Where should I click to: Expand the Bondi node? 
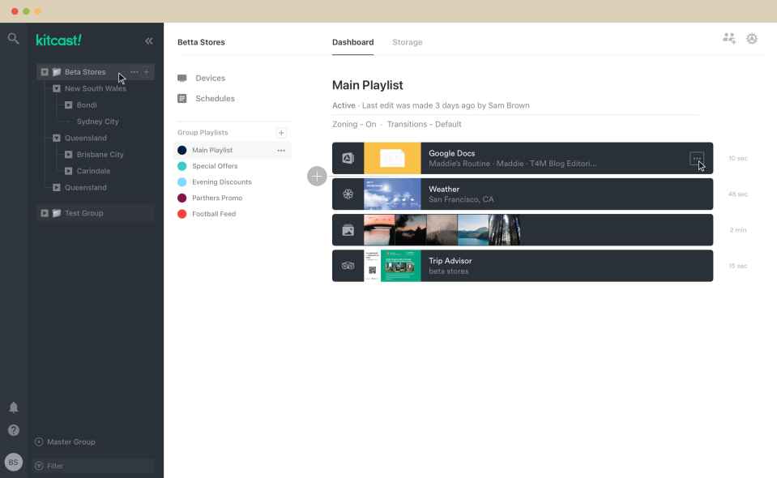click(68, 105)
